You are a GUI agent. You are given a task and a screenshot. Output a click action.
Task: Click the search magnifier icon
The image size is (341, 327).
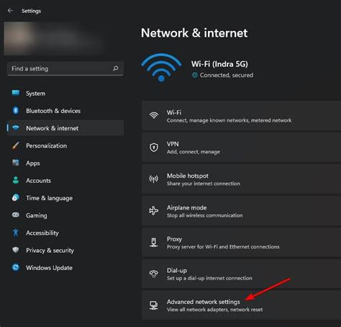[115, 68]
